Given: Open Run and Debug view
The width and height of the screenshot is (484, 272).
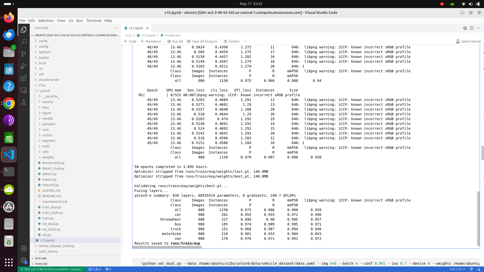Looking at the screenshot, I should coord(24,66).
